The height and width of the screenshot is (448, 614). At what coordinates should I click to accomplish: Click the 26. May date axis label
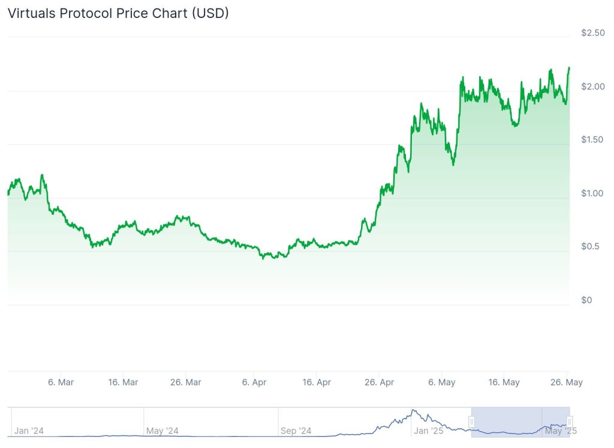pyautogui.click(x=567, y=382)
